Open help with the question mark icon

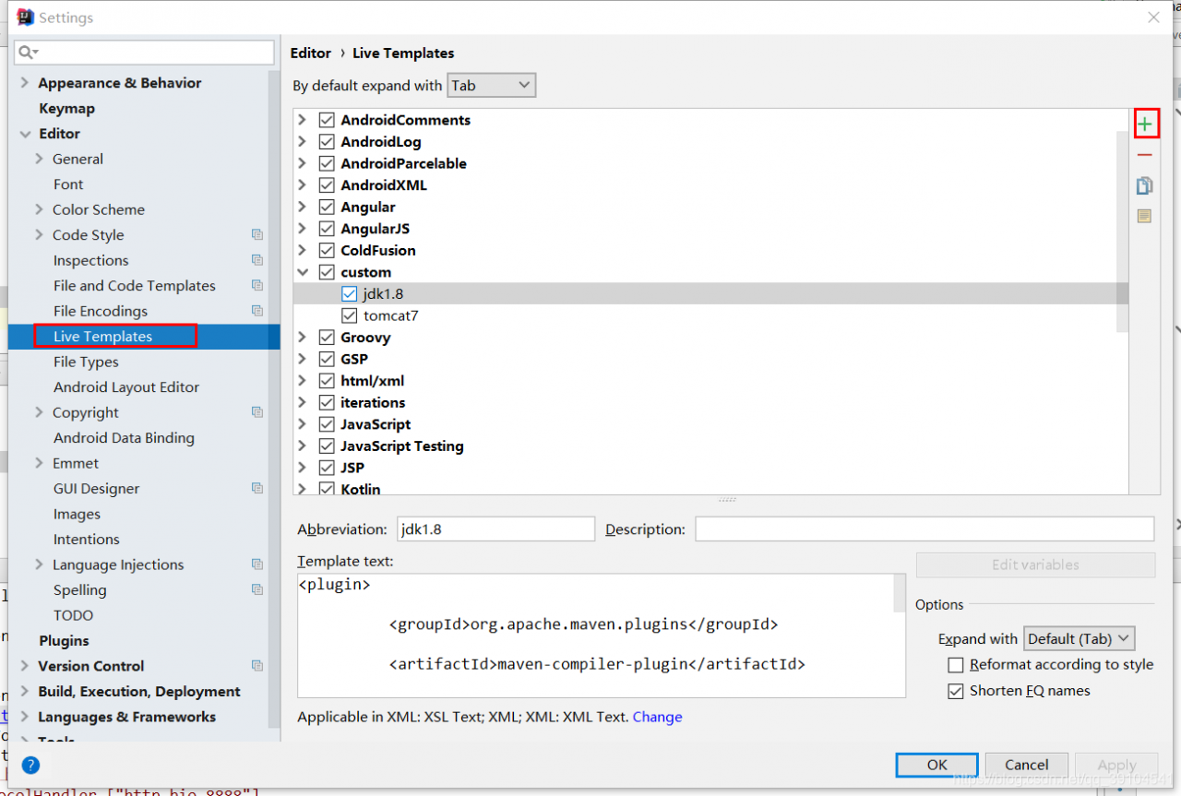(x=30, y=765)
